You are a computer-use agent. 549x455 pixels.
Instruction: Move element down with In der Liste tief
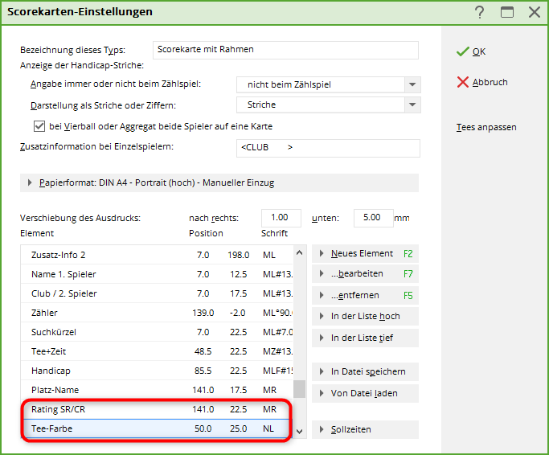pos(366,338)
